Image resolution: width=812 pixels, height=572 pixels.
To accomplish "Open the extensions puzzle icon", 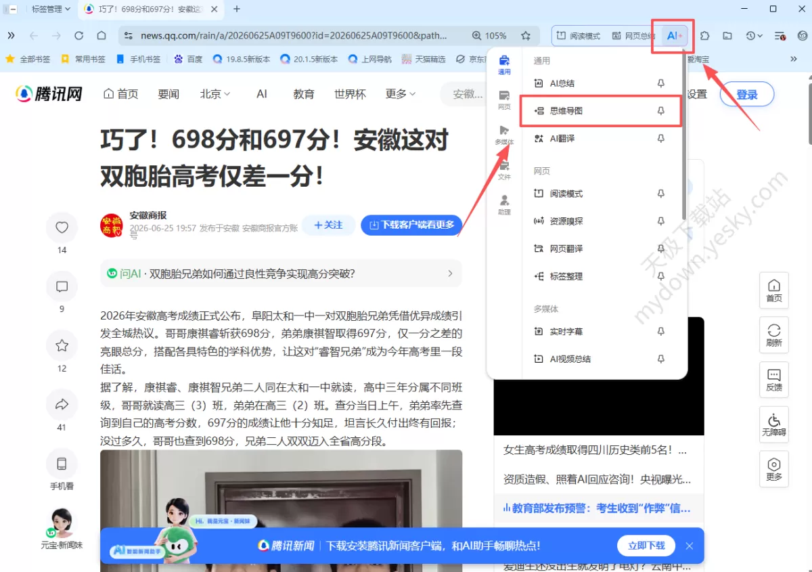I will coord(704,36).
